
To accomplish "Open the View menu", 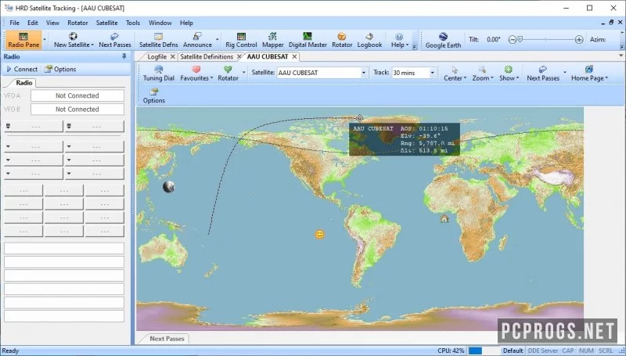I will pyautogui.click(x=52, y=23).
